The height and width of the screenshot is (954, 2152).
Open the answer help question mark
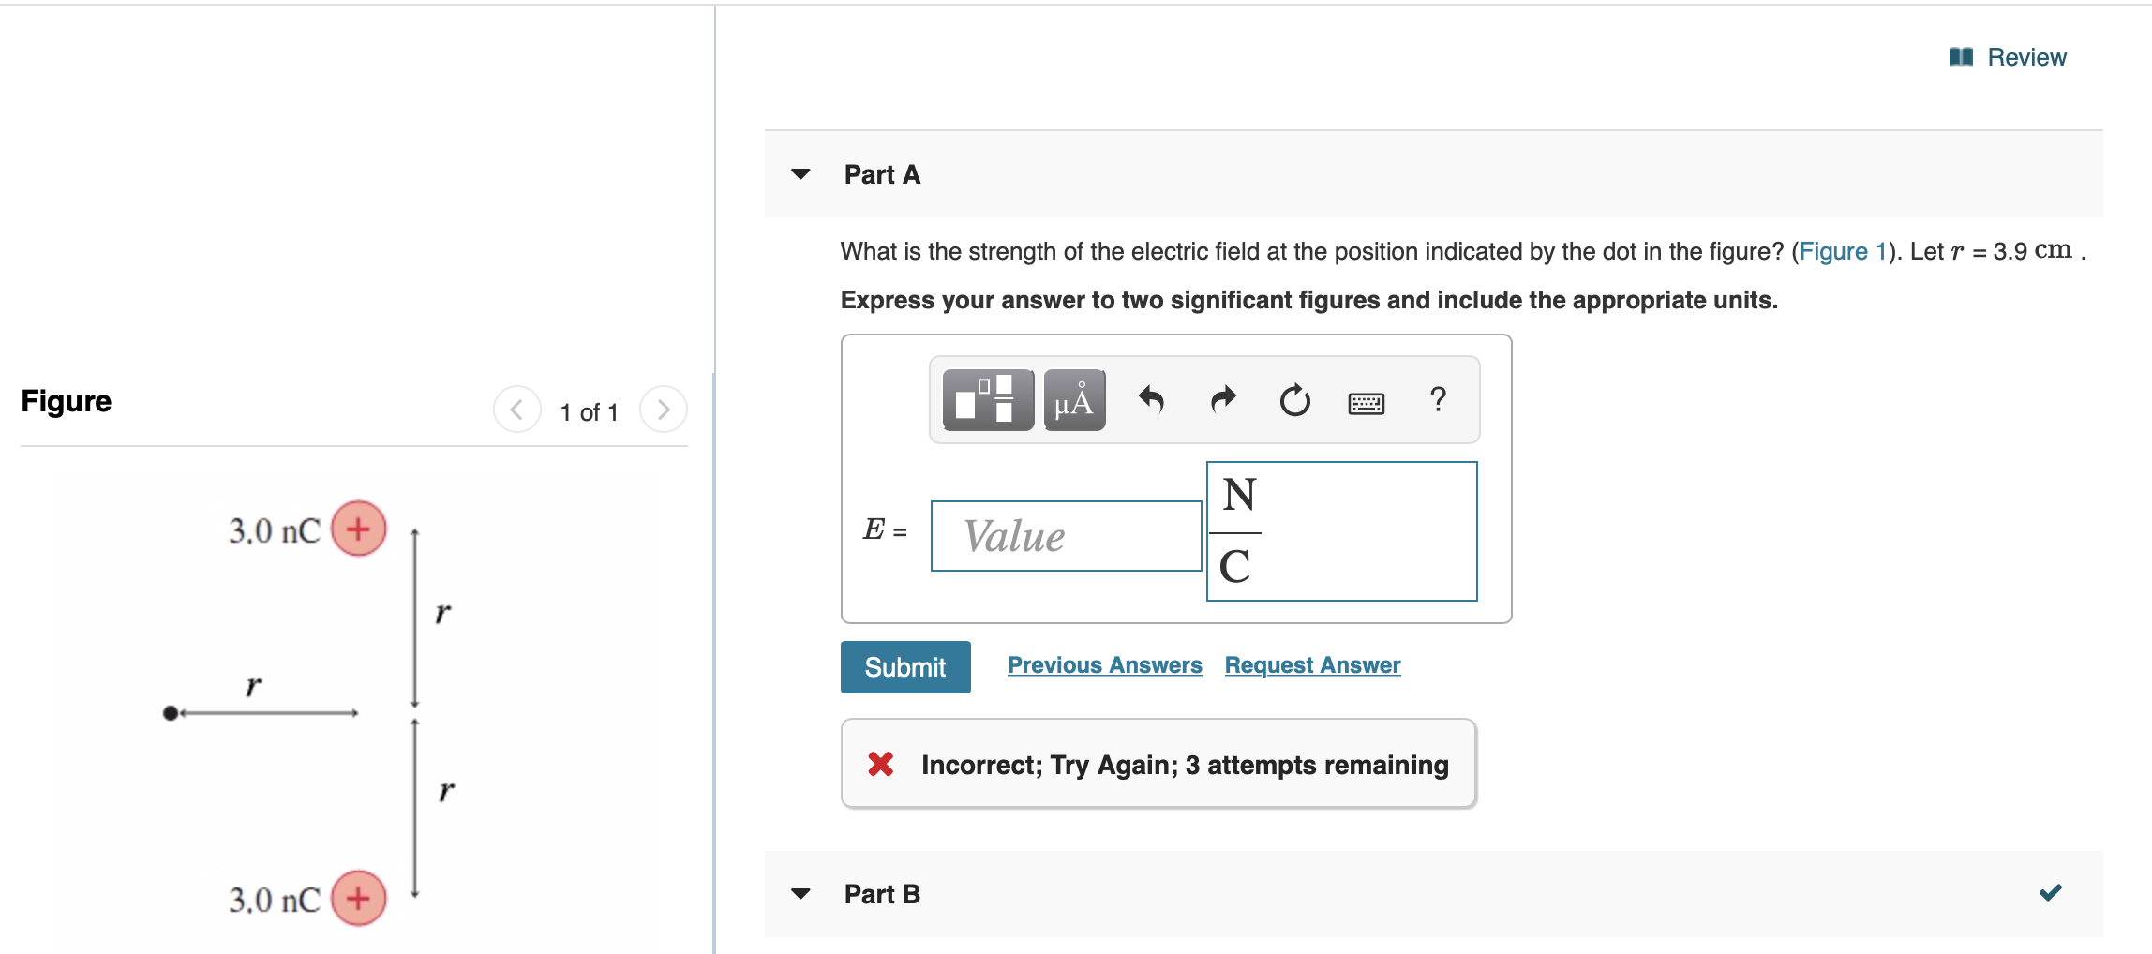point(1438,400)
